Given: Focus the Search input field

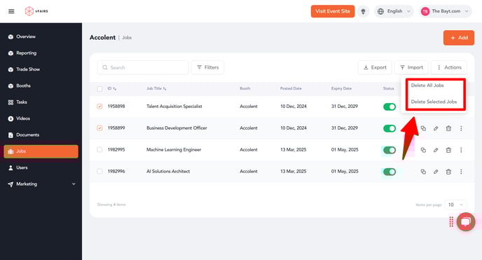Looking at the screenshot, I should pos(143,67).
